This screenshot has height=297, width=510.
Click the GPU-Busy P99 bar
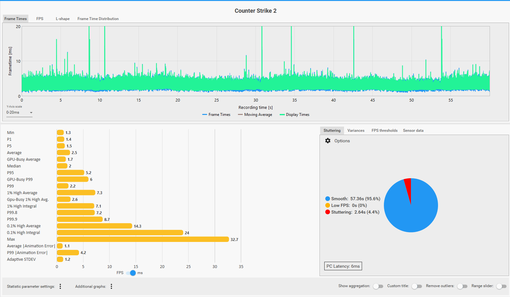point(73,179)
